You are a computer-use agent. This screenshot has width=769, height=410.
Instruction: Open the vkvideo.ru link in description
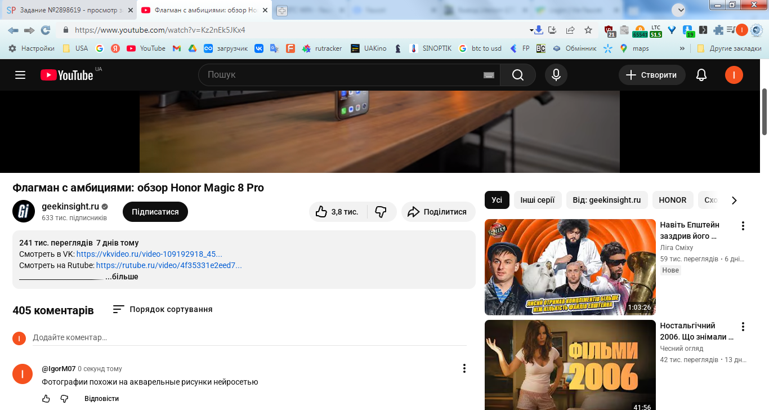click(x=149, y=254)
